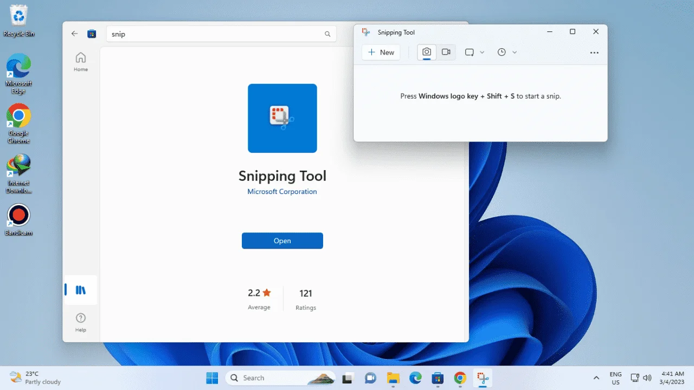
Task: Open the Microsoft Corporation publisher link
Action: 282,192
